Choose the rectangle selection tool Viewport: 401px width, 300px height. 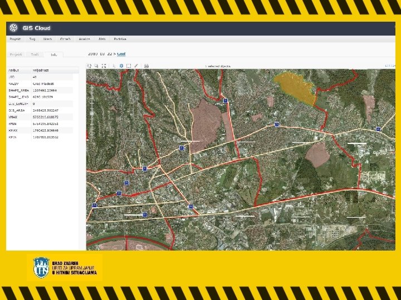(129, 66)
